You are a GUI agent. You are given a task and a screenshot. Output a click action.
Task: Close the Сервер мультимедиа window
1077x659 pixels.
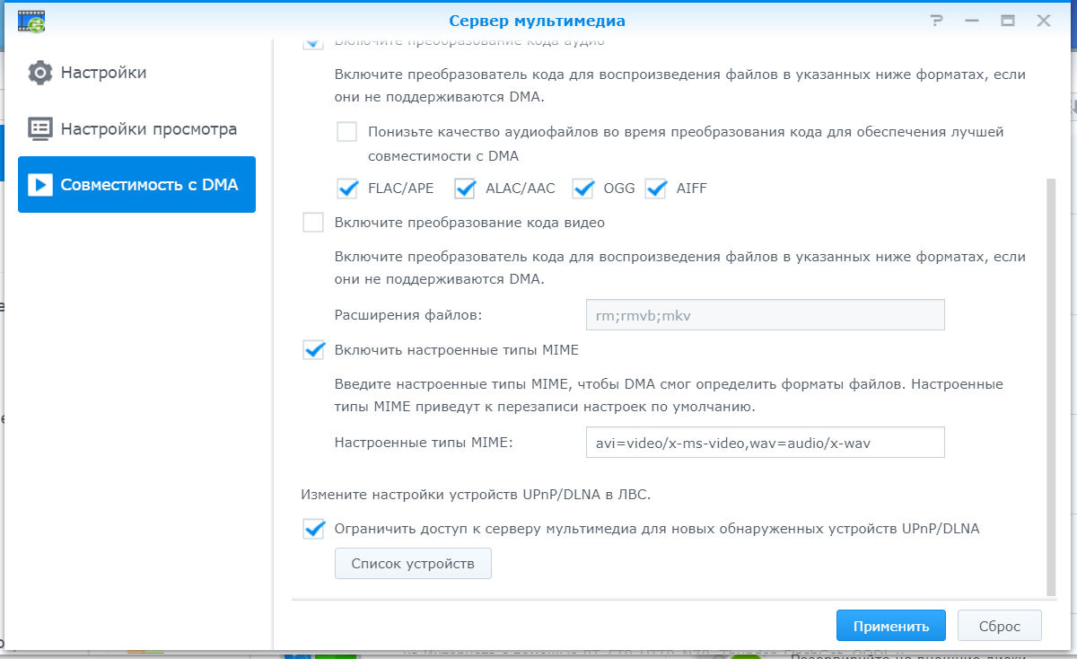[x=1044, y=21]
